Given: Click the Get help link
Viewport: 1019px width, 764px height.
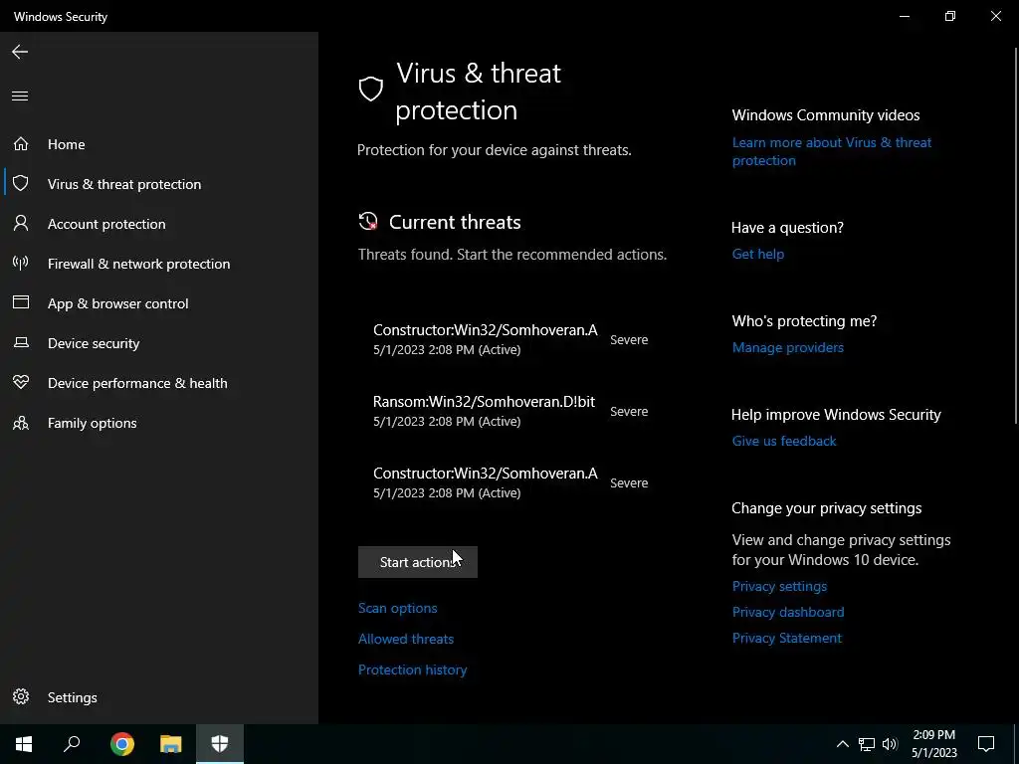Looking at the screenshot, I should point(758,254).
